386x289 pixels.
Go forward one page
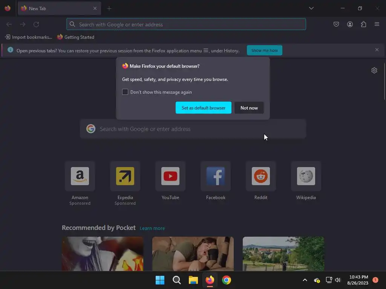[23, 24]
